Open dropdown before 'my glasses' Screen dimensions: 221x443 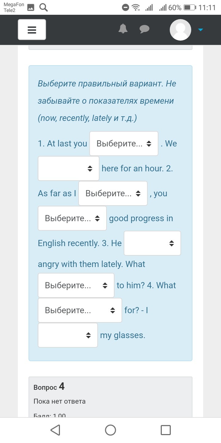click(68, 335)
